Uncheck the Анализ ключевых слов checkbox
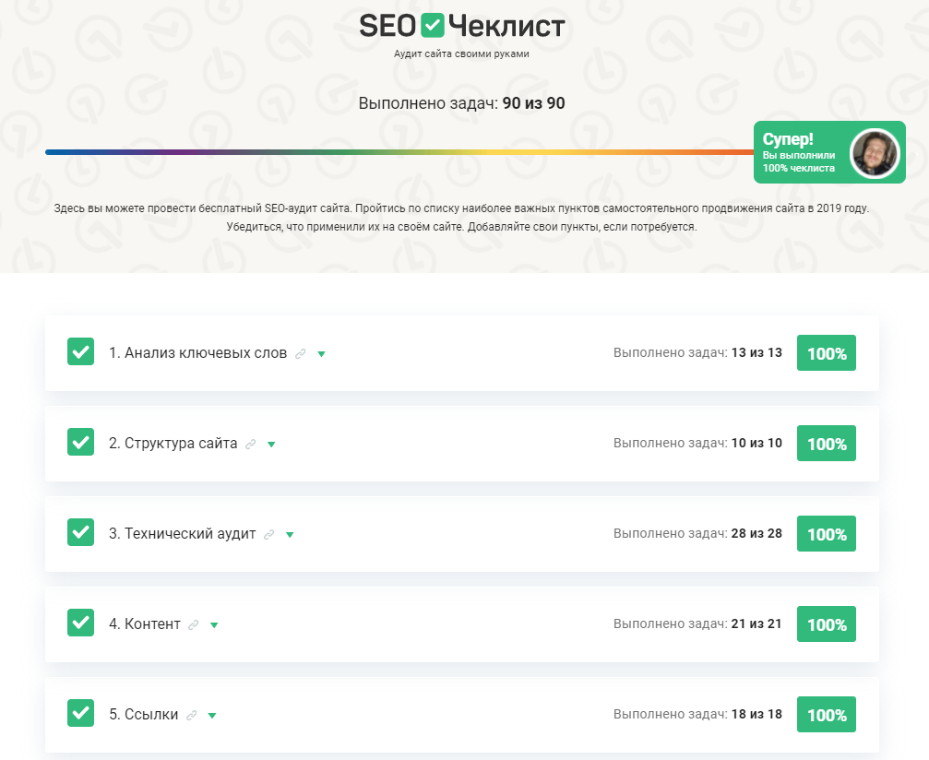Image resolution: width=929 pixels, height=760 pixels. click(x=81, y=352)
